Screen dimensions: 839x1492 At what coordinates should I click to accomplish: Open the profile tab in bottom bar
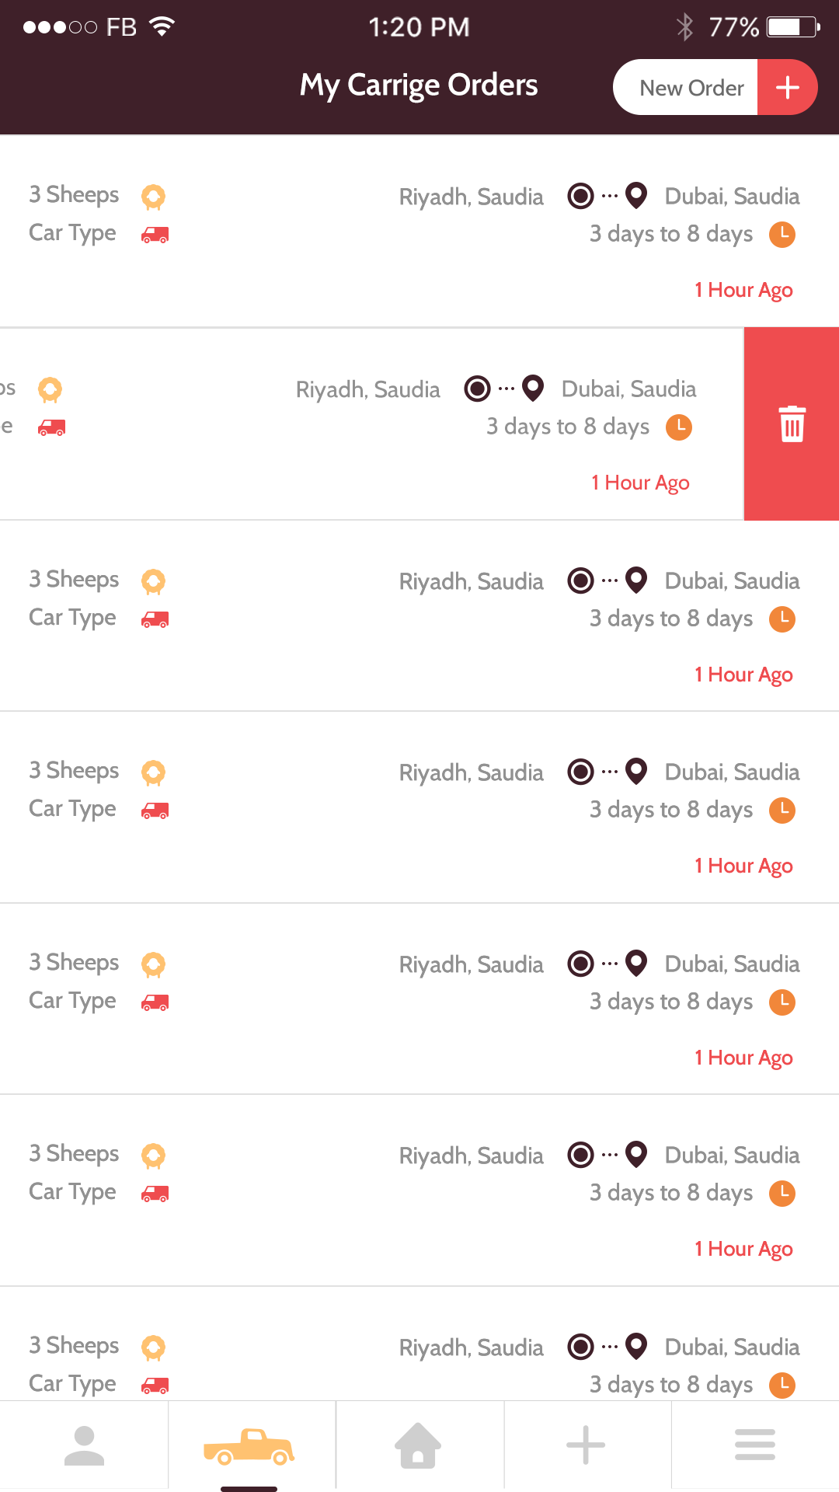click(x=84, y=1445)
